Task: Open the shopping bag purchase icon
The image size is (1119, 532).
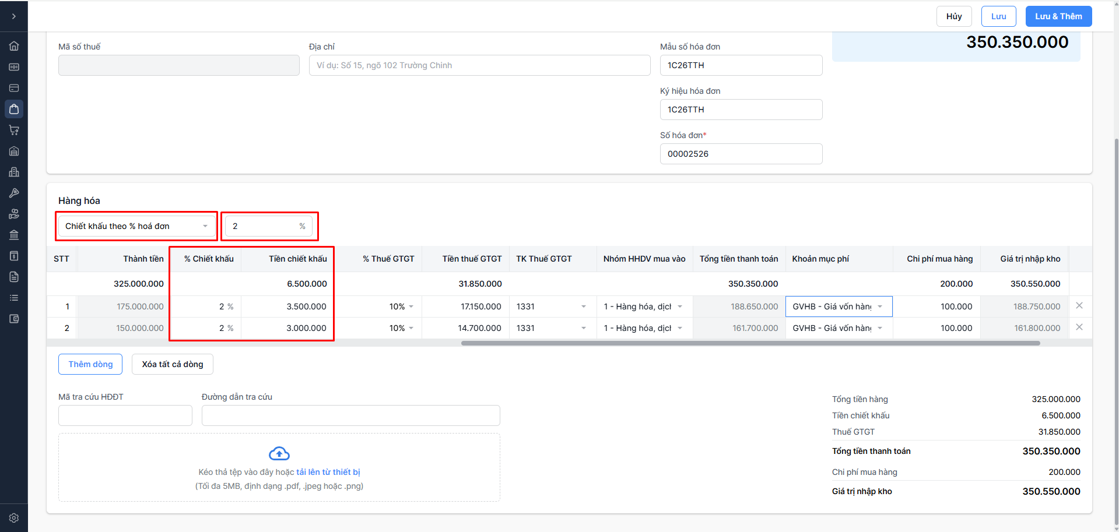Action: (x=14, y=109)
